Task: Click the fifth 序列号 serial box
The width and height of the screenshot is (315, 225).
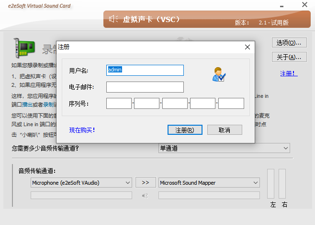Action: click(231, 104)
